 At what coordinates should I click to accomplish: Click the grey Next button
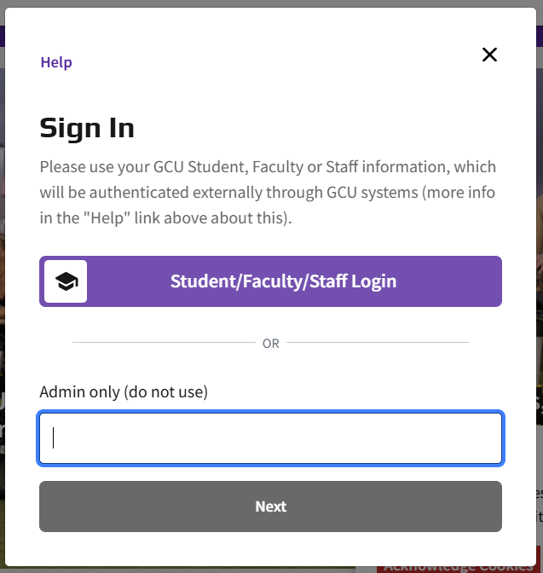click(x=270, y=506)
